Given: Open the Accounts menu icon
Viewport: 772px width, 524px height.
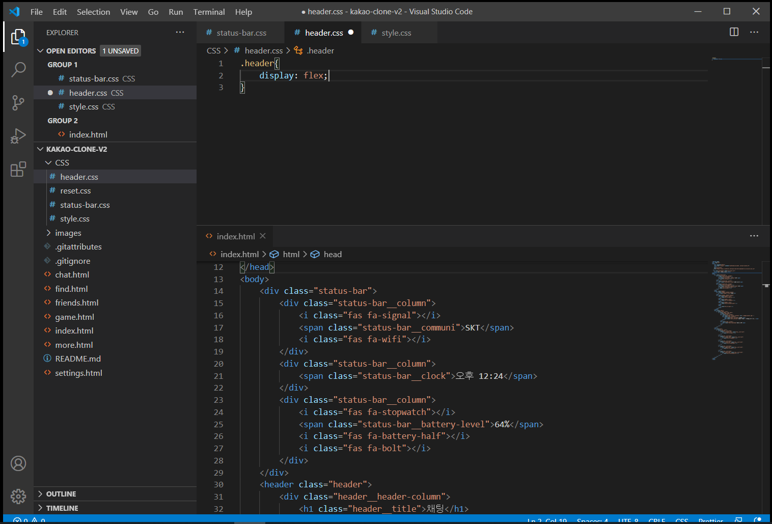Looking at the screenshot, I should coord(18,463).
